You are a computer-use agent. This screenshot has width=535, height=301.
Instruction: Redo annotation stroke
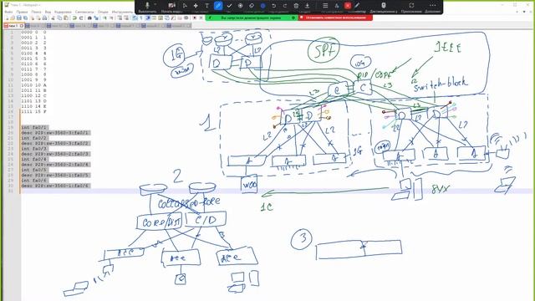coord(285,6)
